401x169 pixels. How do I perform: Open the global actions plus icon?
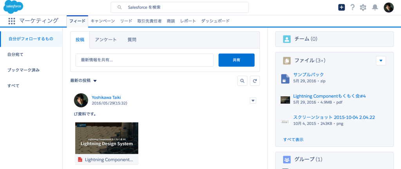(341, 7)
